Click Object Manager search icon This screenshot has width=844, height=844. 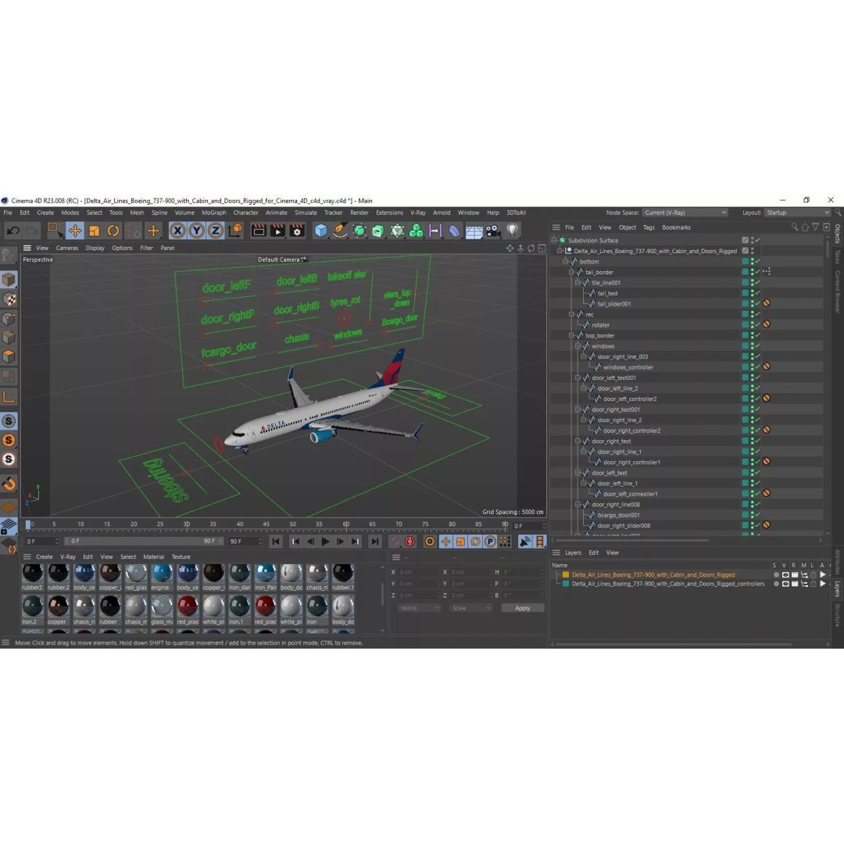pos(795,227)
